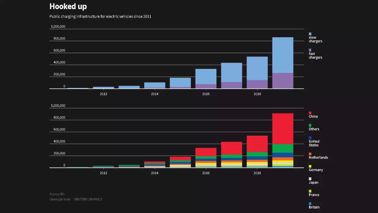Select the yellow Germany legend swatch

pos(310,166)
